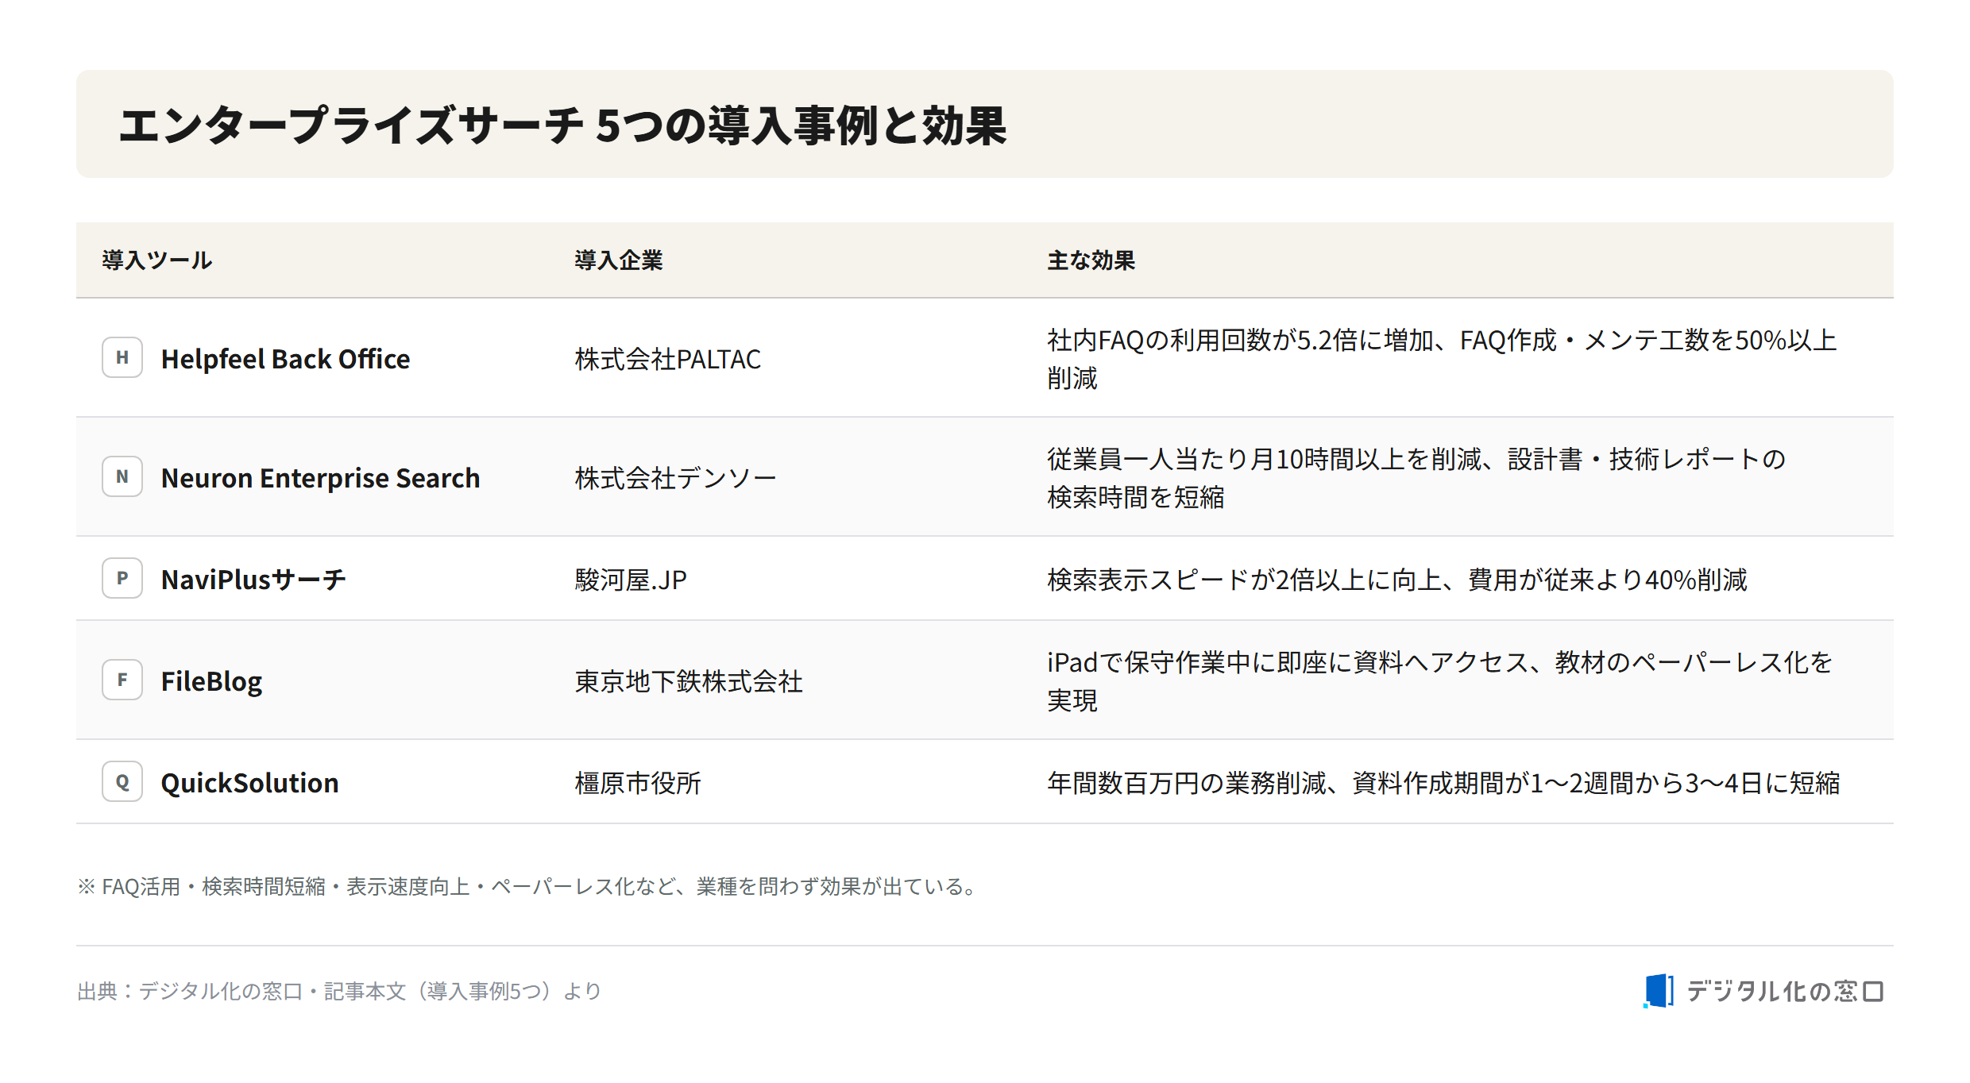1970x1083 pixels.
Task: Click the デジタル化の窓口 logo icon
Action: pos(1659,991)
